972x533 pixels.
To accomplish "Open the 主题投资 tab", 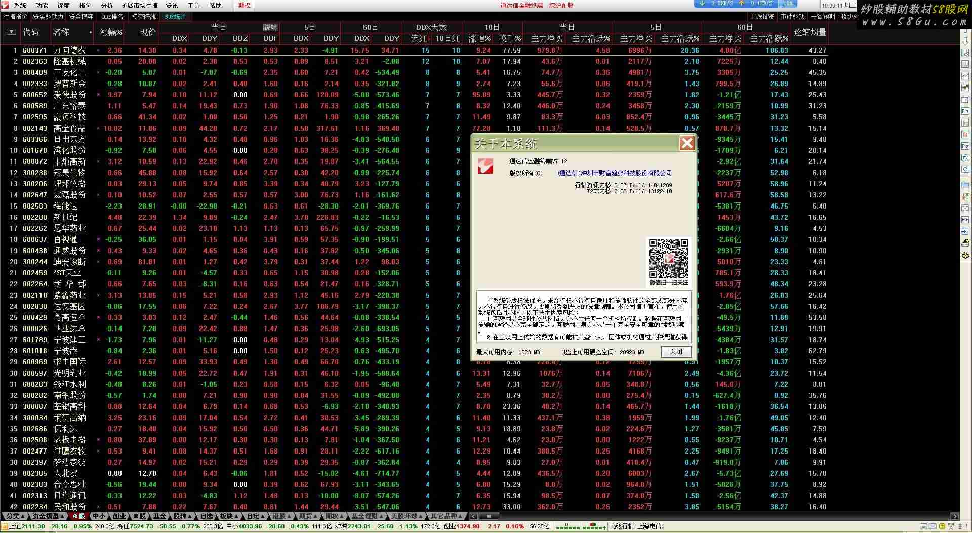I will tap(762, 17).
